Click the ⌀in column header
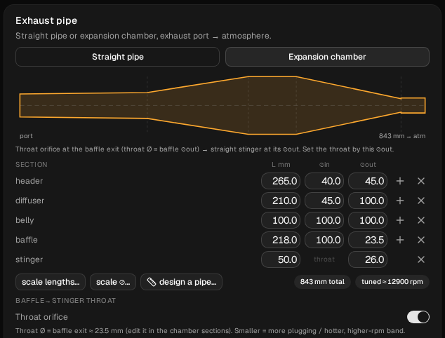 pos(324,165)
